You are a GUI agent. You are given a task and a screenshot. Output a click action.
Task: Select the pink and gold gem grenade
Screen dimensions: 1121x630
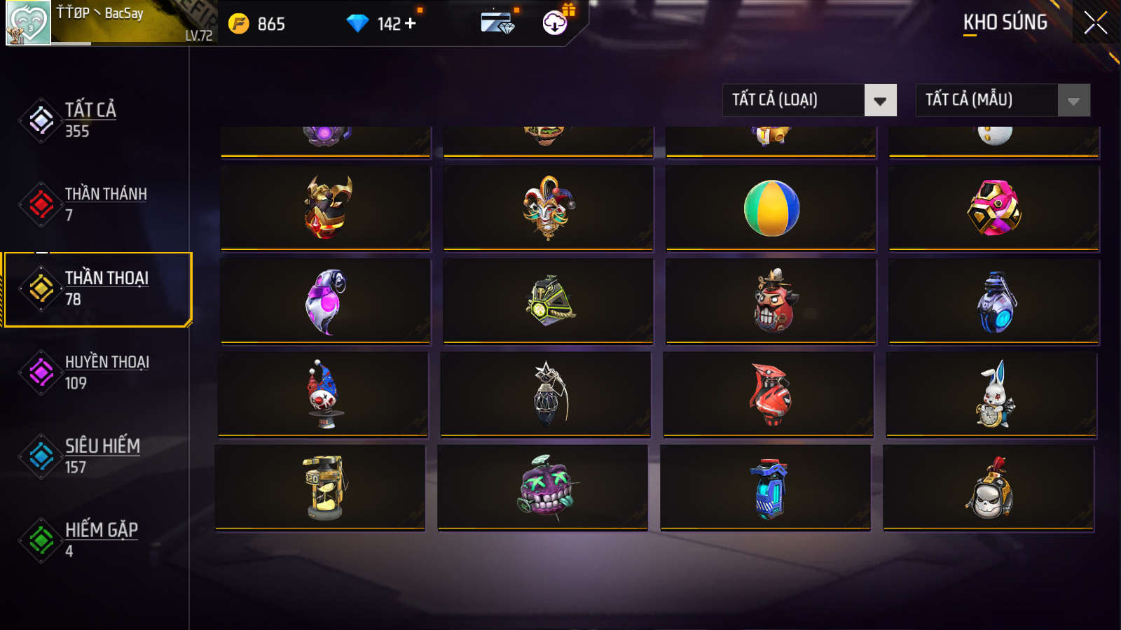pyautogui.click(x=994, y=208)
